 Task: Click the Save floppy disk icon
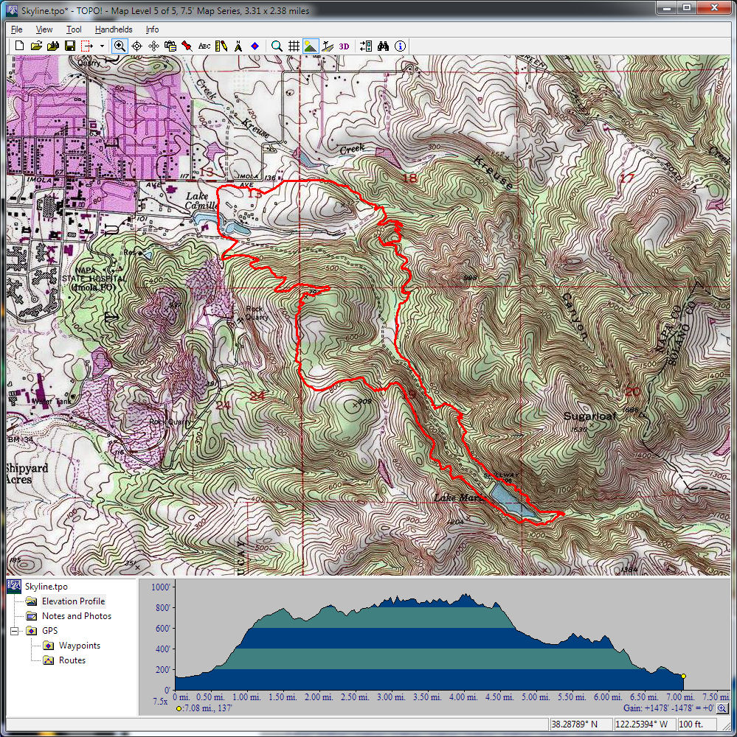pos(69,46)
